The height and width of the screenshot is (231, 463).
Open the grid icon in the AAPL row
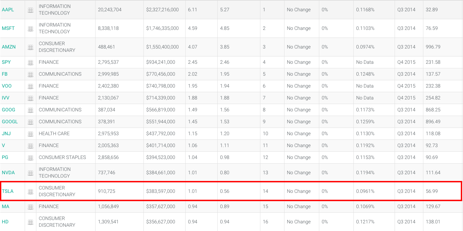(x=31, y=10)
